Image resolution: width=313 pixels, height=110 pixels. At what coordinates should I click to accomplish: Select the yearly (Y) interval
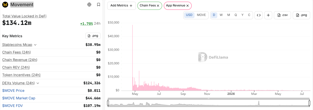242,15
